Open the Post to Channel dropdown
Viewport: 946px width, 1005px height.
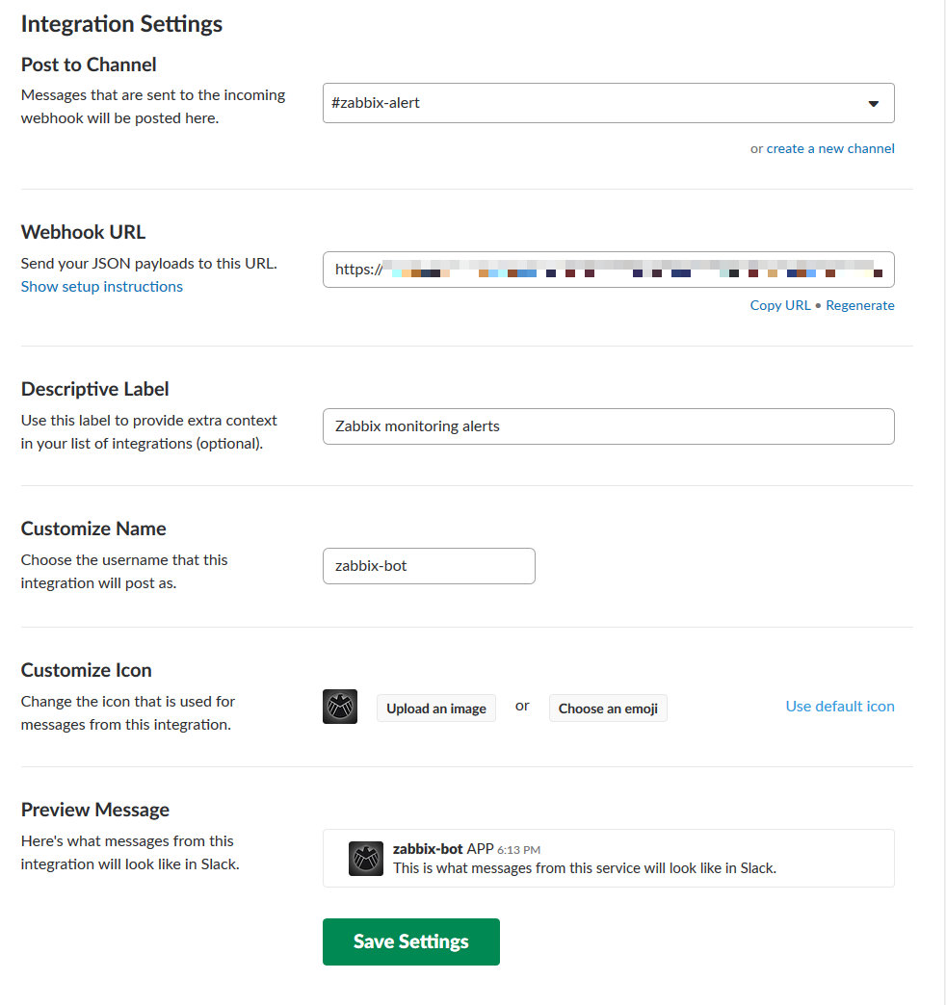(608, 103)
